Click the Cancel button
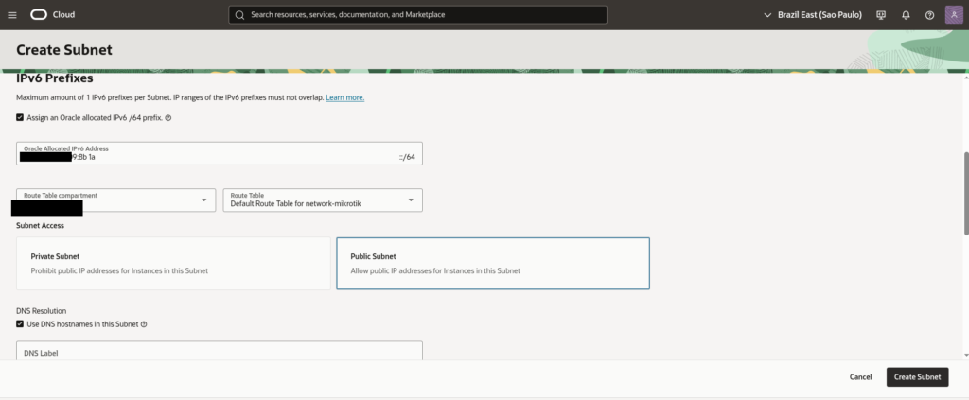The width and height of the screenshot is (969, 400). [x=860, y=376]
